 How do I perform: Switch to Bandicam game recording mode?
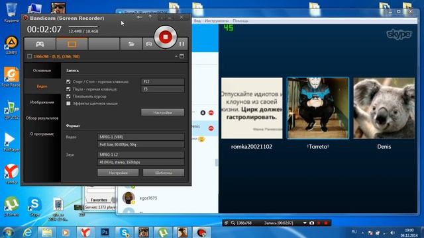[40, 44]
